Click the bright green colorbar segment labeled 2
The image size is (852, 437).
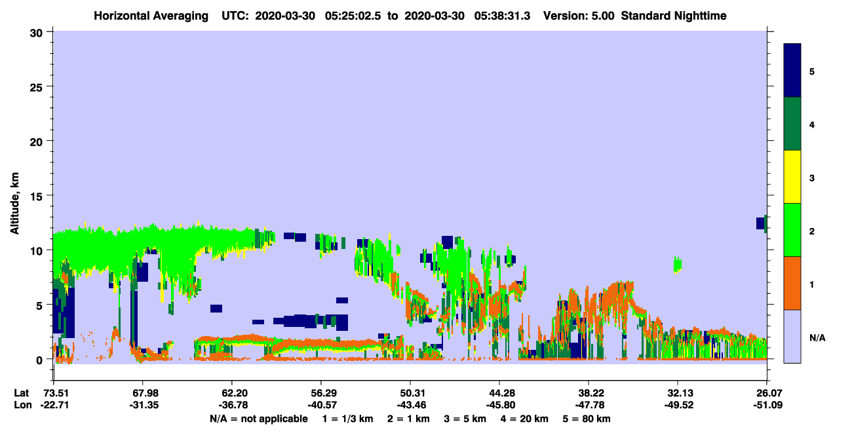coord(792,230)
